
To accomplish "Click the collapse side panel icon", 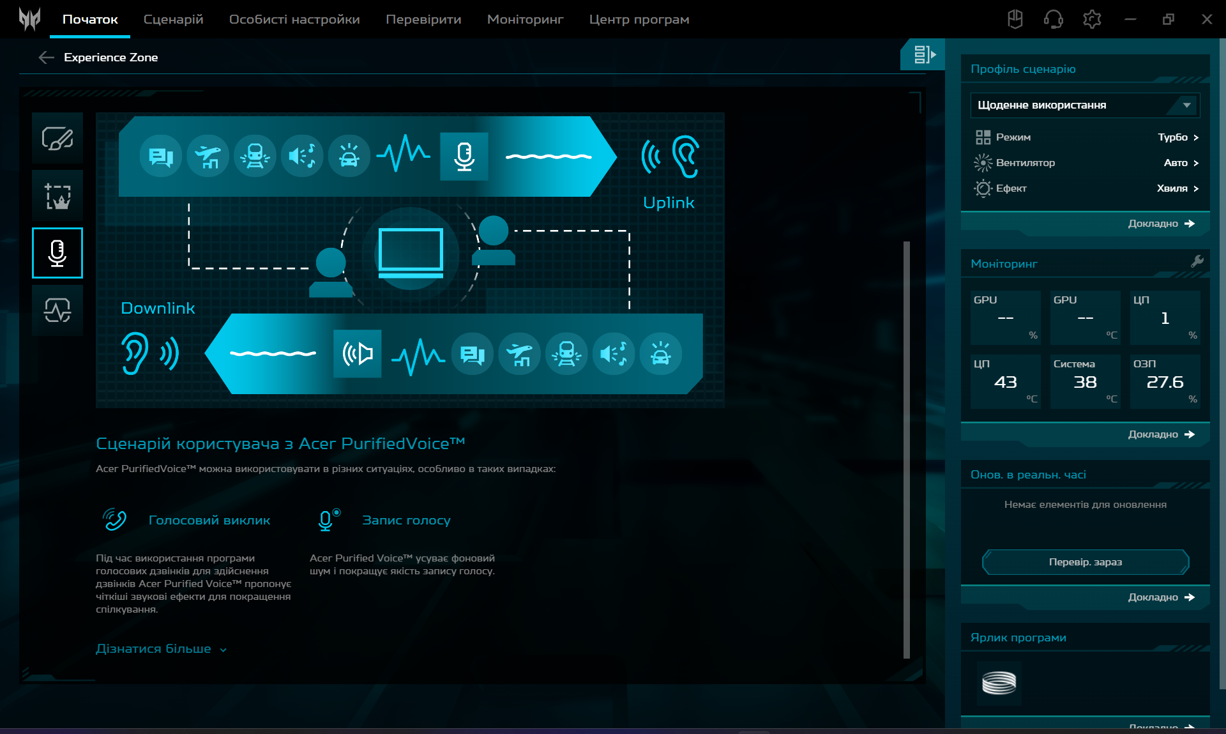I will click(923, 55).
